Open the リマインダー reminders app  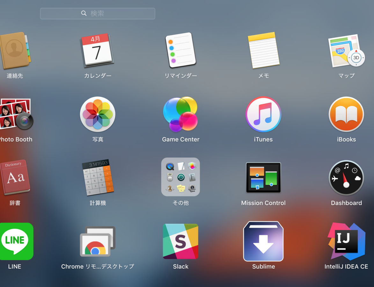point(180,50)
